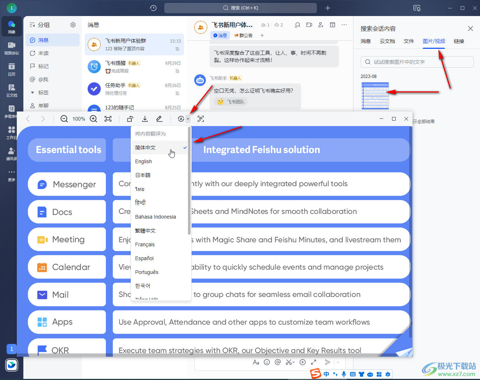Click the mention @ icon in input
This screenshot has width=480, height=380.
point(278,362)
